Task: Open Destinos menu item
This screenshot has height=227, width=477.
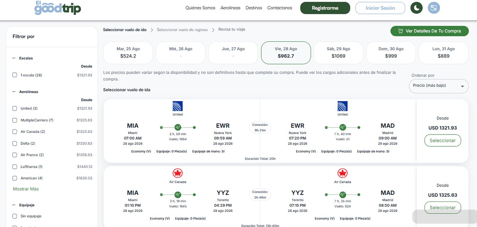Action: [x=254, y=8]
